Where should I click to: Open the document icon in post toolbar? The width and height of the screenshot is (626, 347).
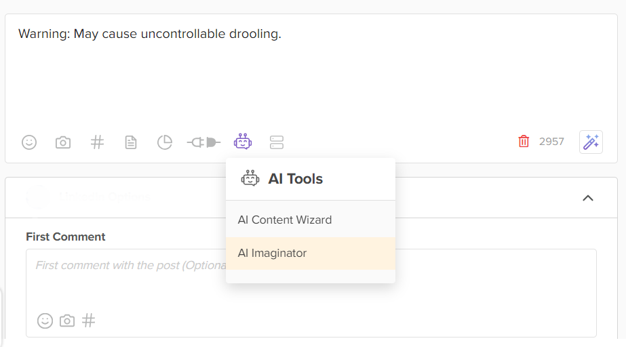131,142
